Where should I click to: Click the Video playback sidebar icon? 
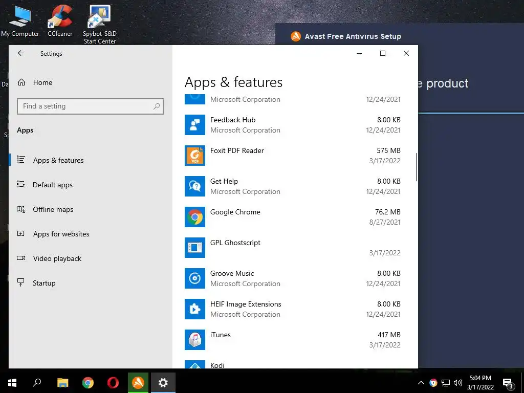21,258
